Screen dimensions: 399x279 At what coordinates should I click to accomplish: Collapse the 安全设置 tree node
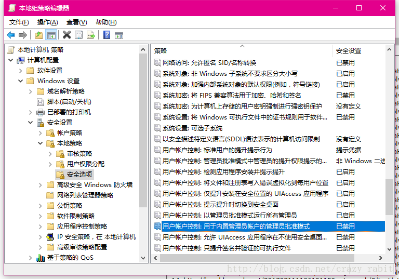pos(31,123)
